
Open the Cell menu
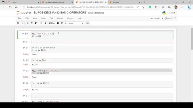pos(52,18)
